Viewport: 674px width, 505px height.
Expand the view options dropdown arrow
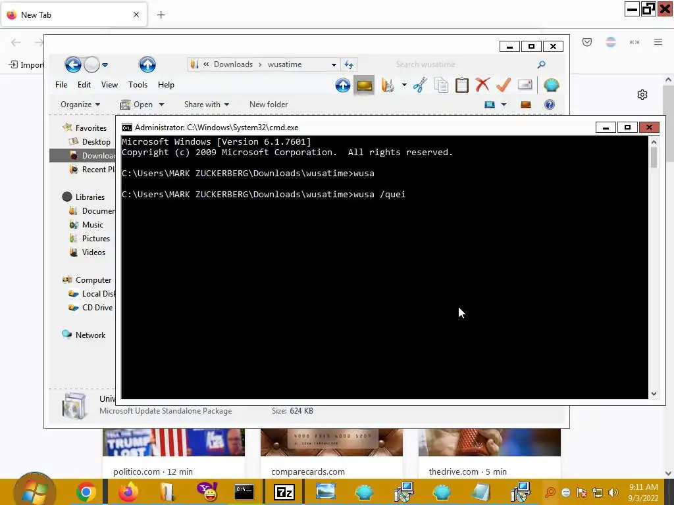click(x=504, y=105)
